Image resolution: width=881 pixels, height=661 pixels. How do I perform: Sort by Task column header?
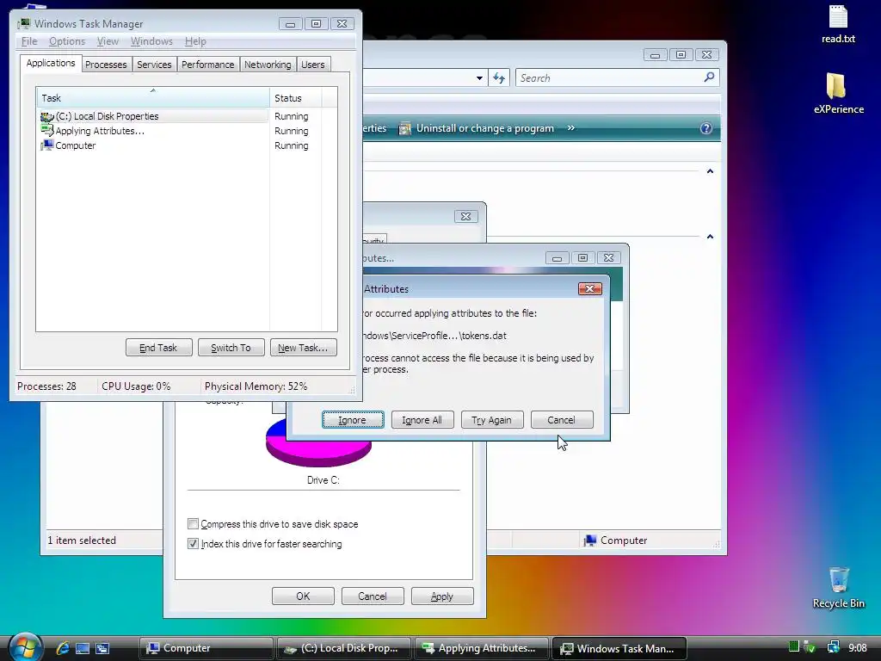coord(153,98)
